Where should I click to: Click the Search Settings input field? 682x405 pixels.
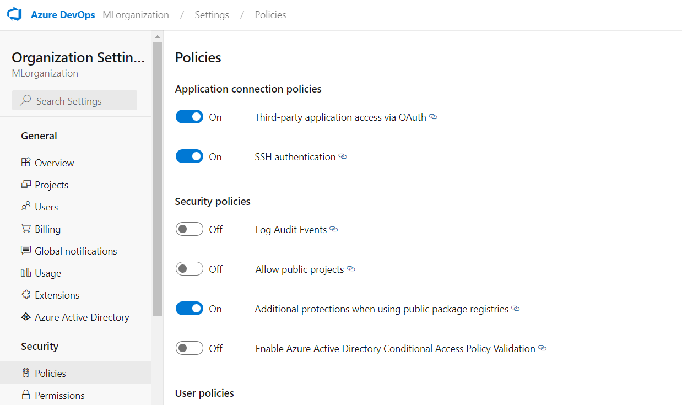point(75,101)
